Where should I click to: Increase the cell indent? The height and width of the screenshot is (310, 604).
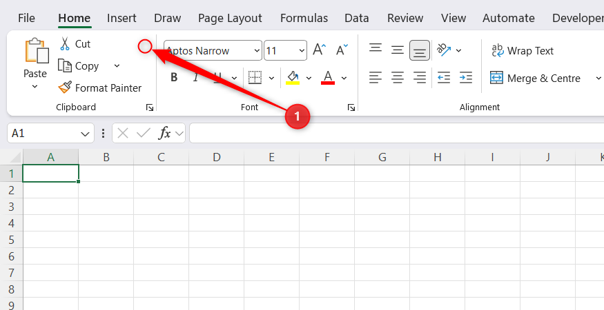coord(466,78)
